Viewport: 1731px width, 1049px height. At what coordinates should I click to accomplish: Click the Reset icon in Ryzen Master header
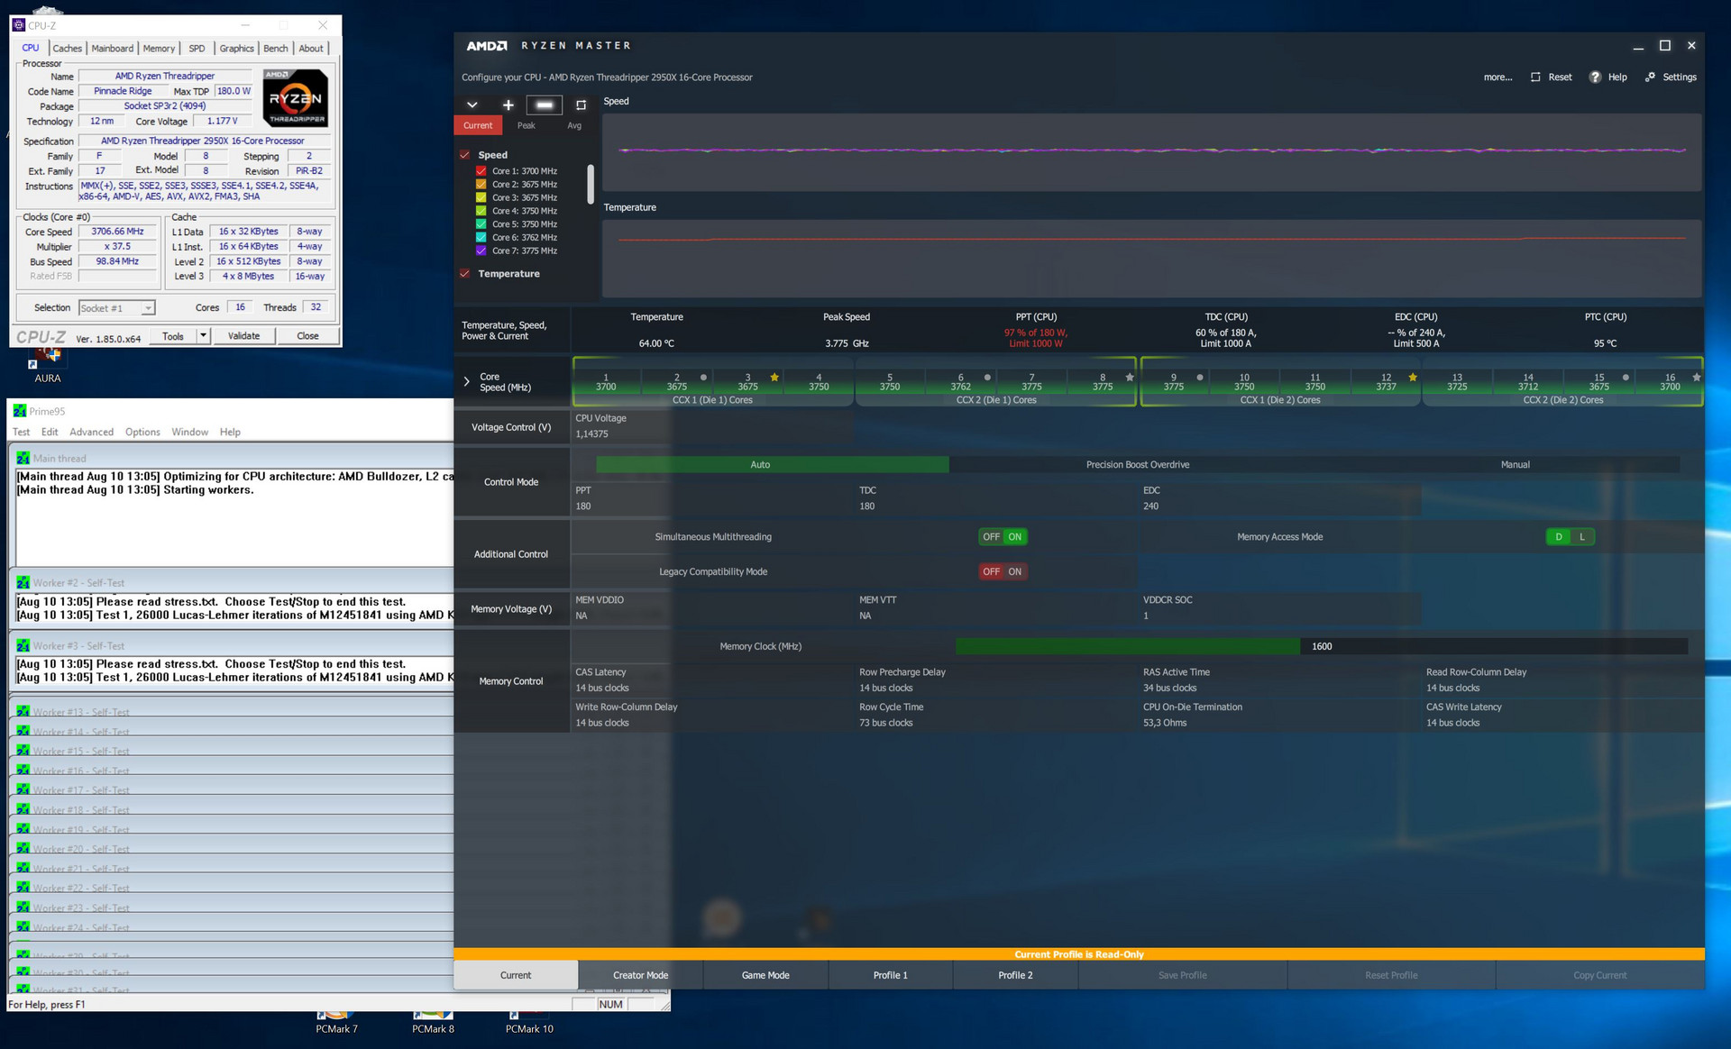point(1535,78)
